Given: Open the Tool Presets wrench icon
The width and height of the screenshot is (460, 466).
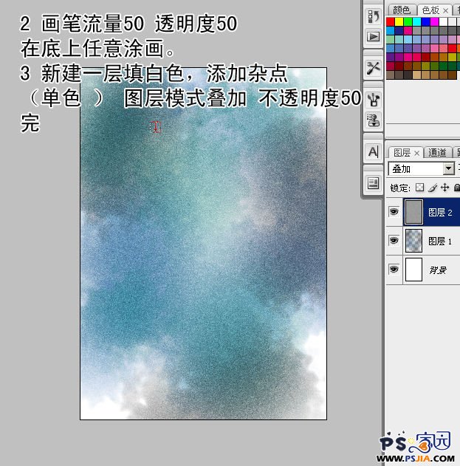Looking at the screenshot, I should point(374,68).
